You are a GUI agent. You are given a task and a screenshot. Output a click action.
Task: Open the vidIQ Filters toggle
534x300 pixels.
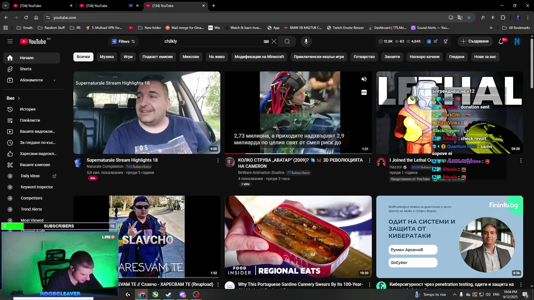123,41
